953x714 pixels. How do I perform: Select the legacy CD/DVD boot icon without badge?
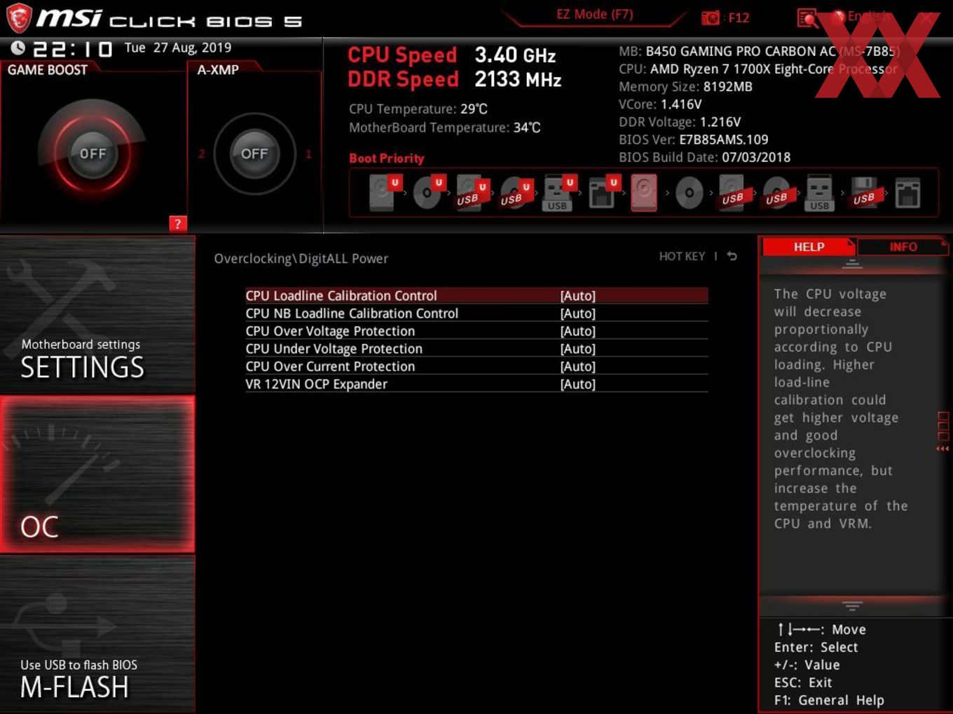689,193
